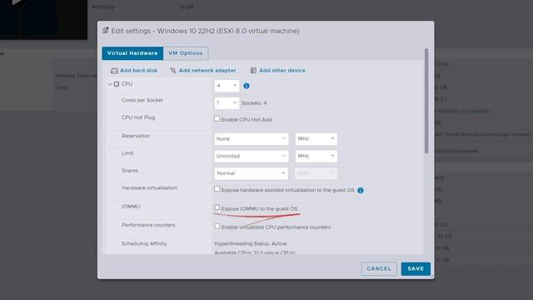Click the SAVE button
The height and width of the screenshot is (300, 533).
pyautogui.click(x=416, y=268)
